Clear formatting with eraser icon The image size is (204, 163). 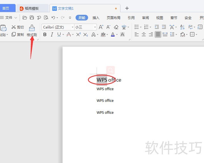pyautogui.click(x=116, y=27)
